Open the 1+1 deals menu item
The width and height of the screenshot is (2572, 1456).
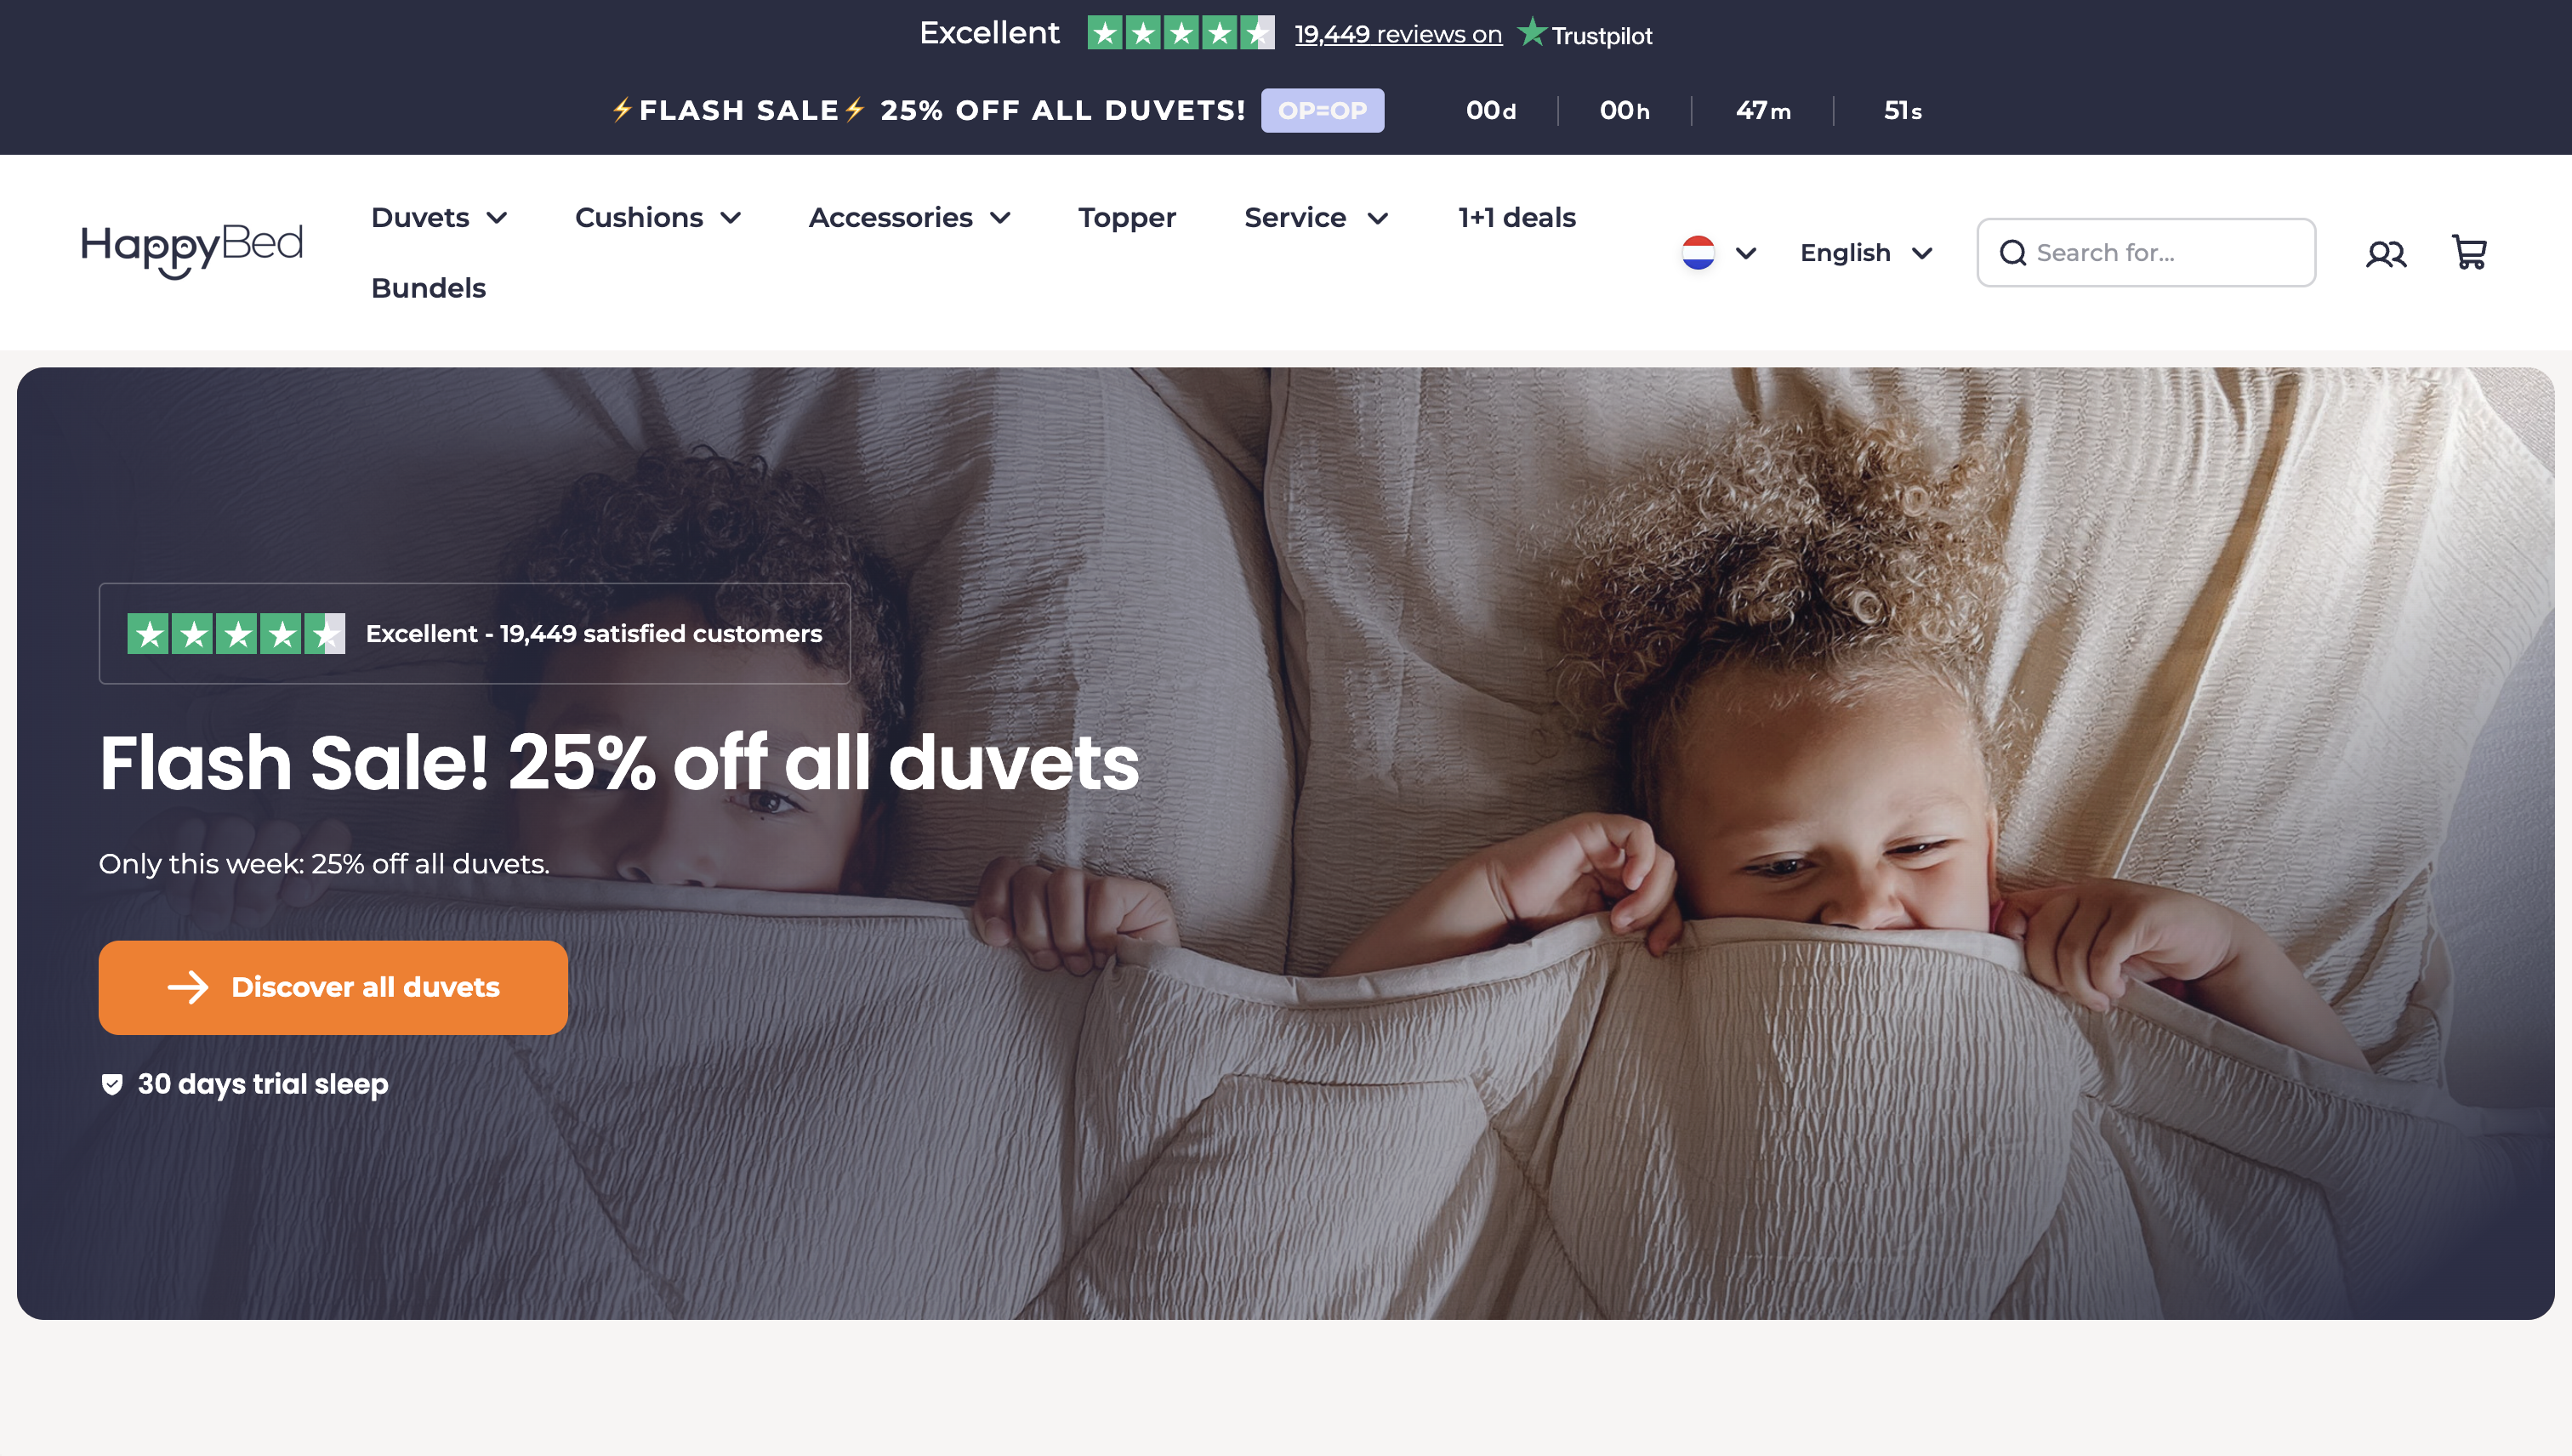pos(1517,217)
